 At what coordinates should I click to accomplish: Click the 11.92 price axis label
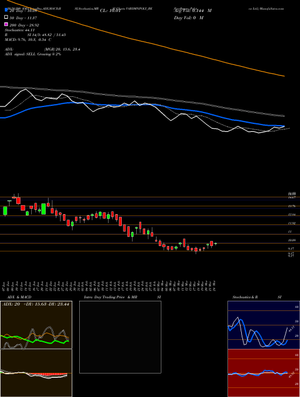pyautogui.click(x=292, y=223)
